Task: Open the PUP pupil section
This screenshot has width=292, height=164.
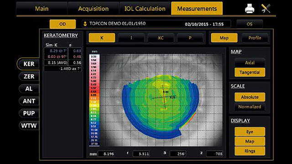Action: pos(29,113)
